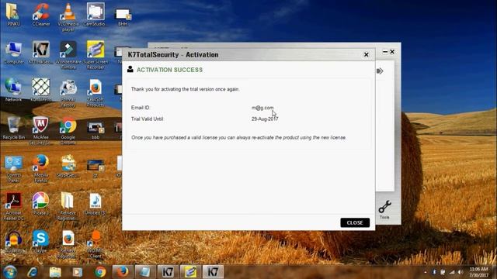Viewport: 497px width, 279px height.
Task: Open the RINKU folder on desktop
Action: point(12,15)
